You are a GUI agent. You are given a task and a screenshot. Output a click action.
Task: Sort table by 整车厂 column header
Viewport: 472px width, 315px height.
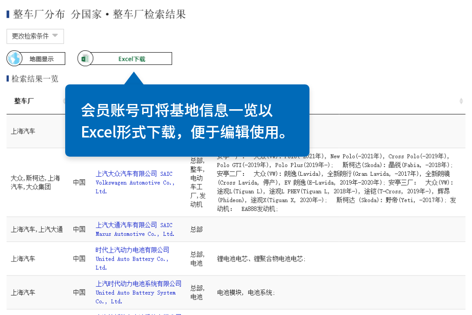24,101
